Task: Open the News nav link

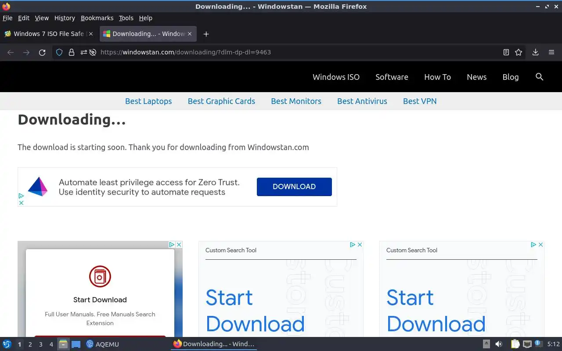Action: [476, 77]
